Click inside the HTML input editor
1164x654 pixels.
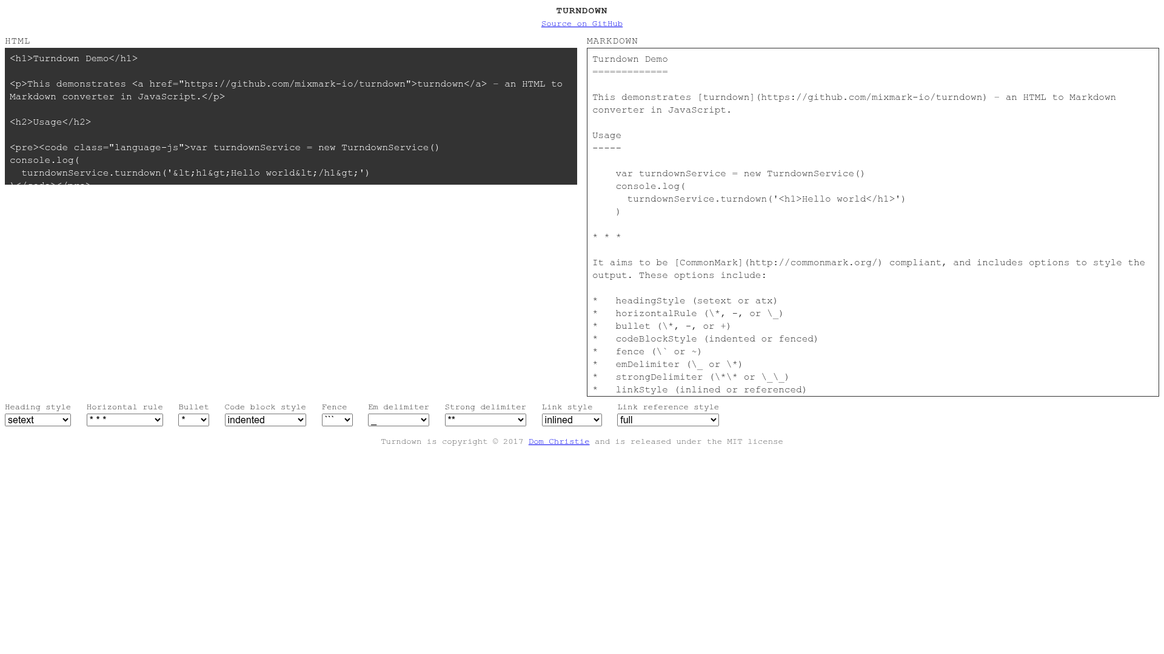tap(291, 116)
